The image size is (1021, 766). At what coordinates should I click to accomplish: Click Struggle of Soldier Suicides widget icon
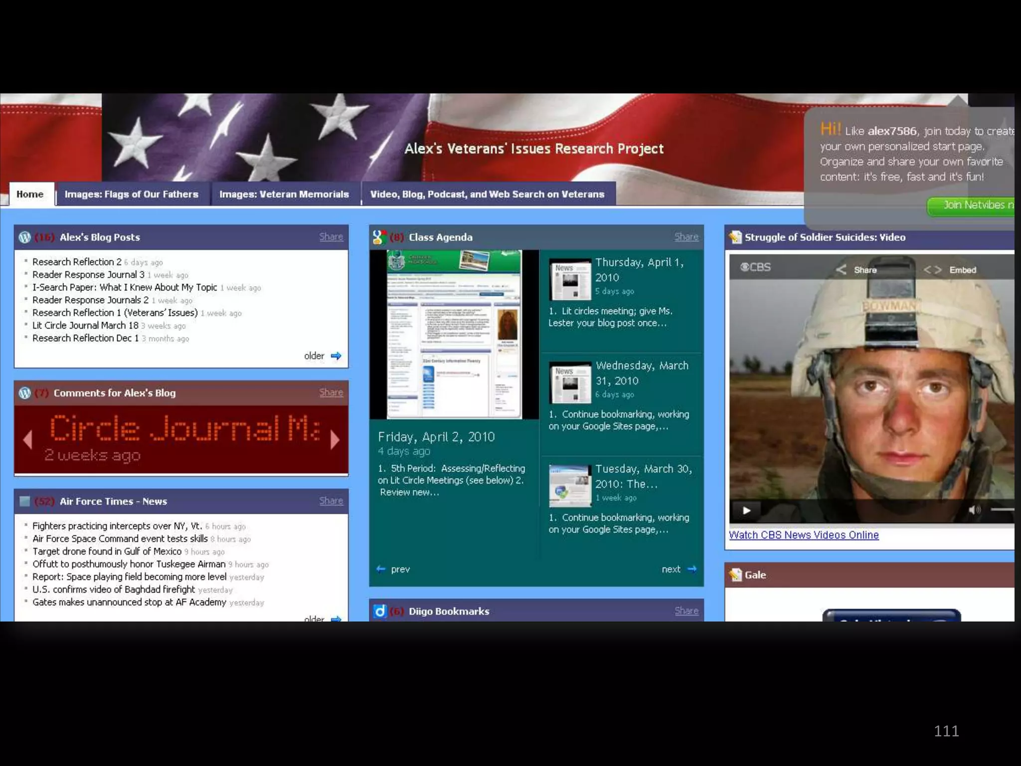(735, 237)
